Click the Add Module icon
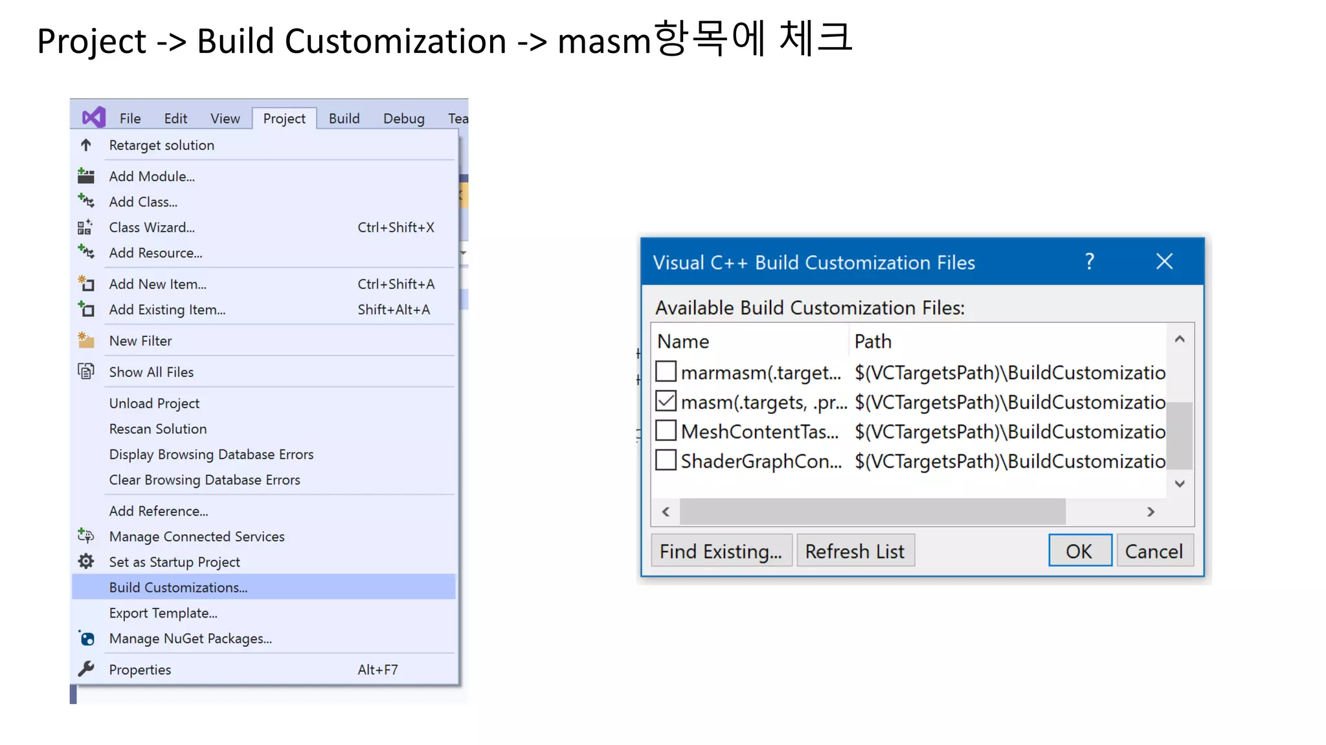This screenshot has height=745, width=1326. (85, 176)
